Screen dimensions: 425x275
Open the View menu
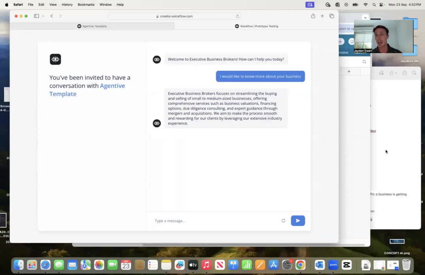click(x=53, y=5)
